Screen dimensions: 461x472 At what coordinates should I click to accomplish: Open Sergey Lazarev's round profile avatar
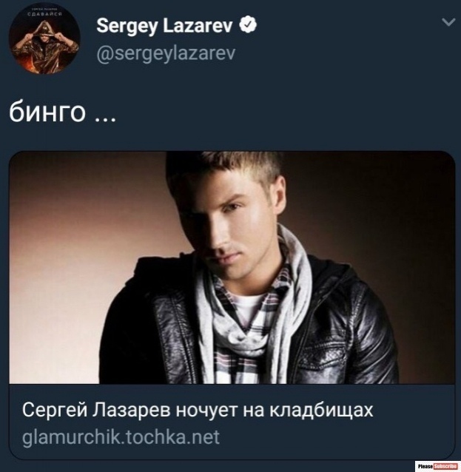(44, 38)
